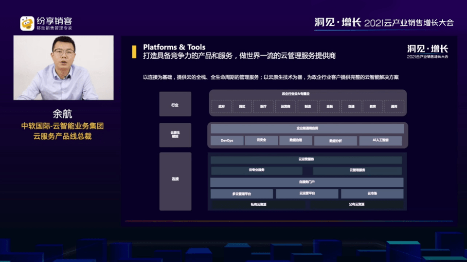Image resolution: width=467 pixels, height=262 pixels.
Task: Click the 自服务门户 bar
Action: pos(307,182)
